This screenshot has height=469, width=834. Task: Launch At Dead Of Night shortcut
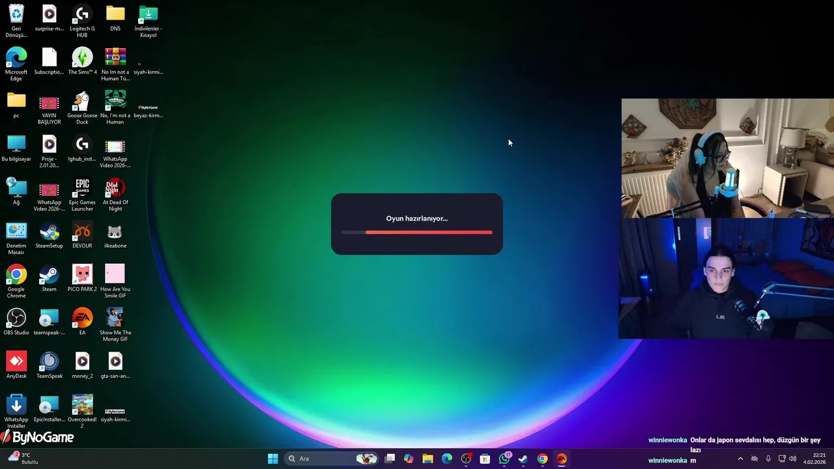(115, 195)
